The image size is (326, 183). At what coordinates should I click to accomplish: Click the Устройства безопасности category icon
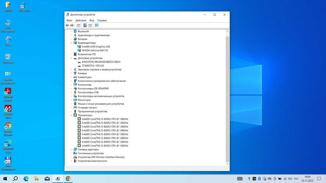point(75,161)
